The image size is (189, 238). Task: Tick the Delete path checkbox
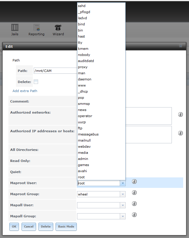pos(36,82)
